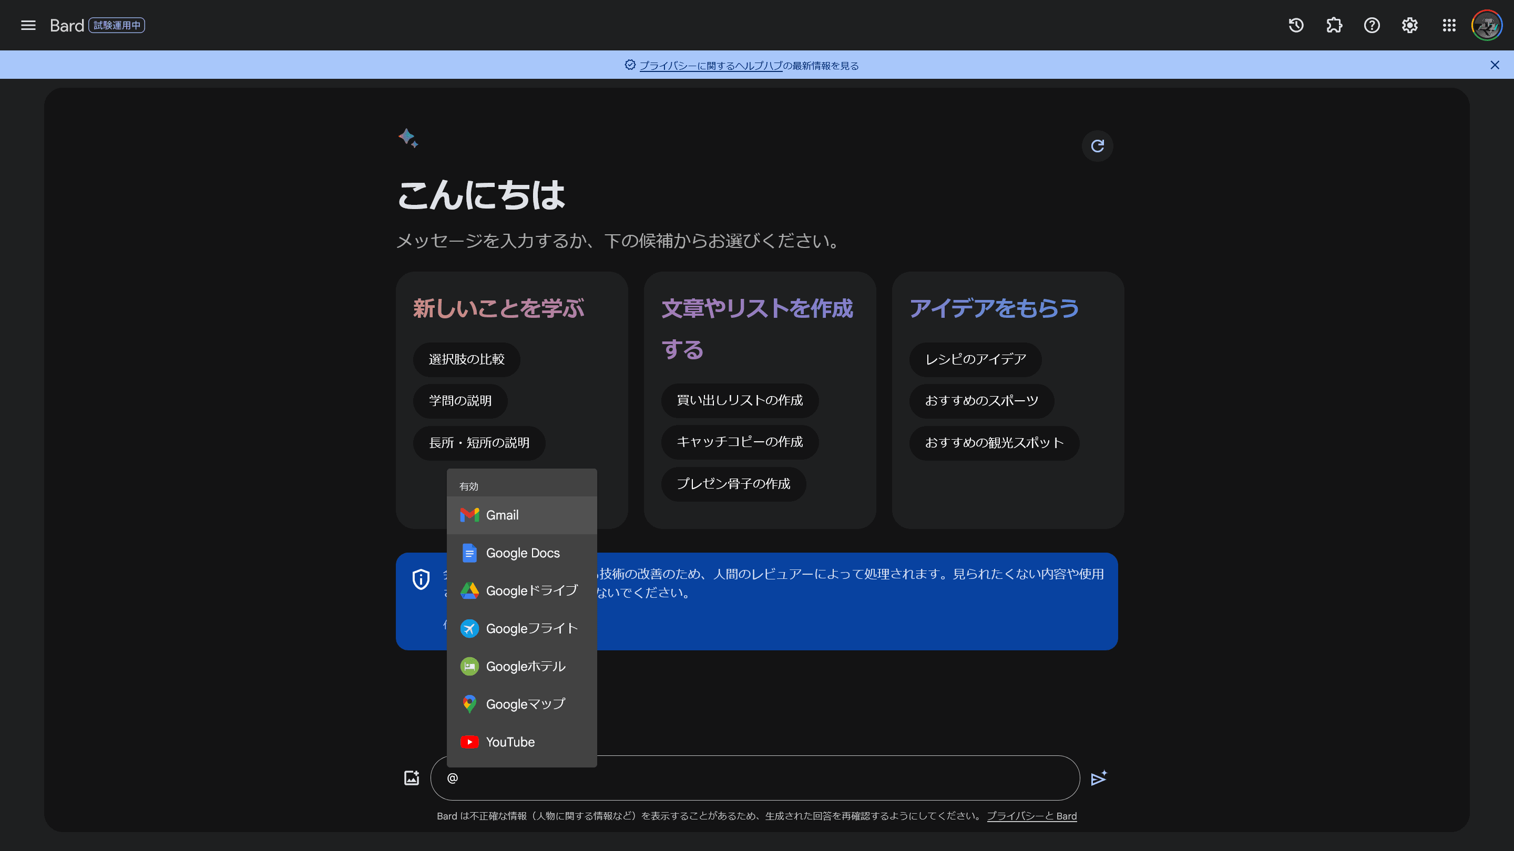Click the Google Docs document icon

tap(469, 553)
